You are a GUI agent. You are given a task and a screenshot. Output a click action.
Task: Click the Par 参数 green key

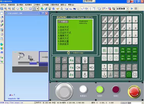tap(123, 50)
